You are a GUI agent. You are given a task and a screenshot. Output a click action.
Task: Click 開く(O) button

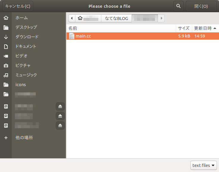(201, 6)
